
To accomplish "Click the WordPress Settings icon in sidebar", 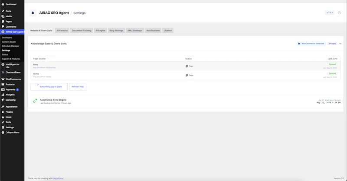I will (3, 127).
